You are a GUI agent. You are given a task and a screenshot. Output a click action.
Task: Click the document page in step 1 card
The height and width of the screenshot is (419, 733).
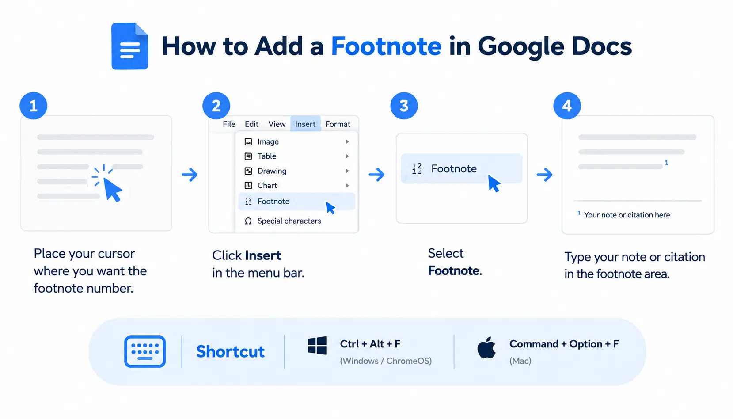click(x=96, y=173)
